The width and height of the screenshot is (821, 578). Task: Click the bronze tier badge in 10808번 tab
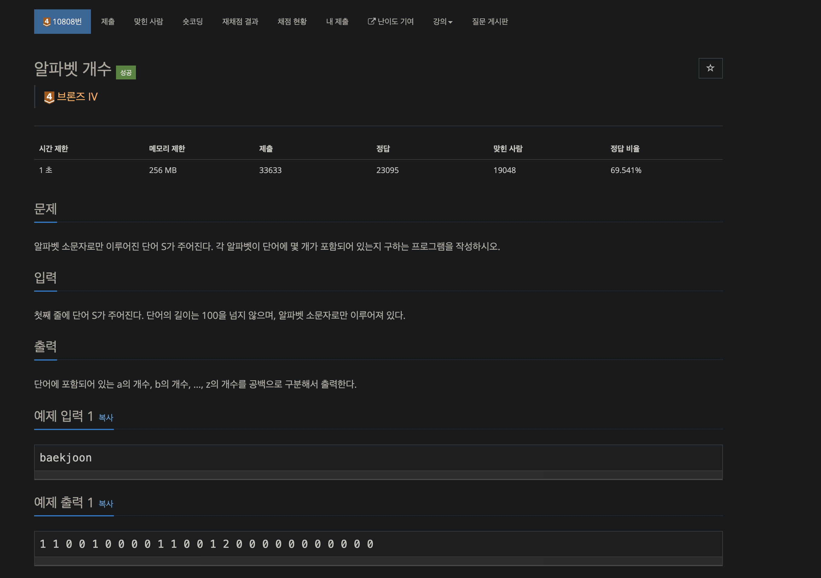point(47,22)
